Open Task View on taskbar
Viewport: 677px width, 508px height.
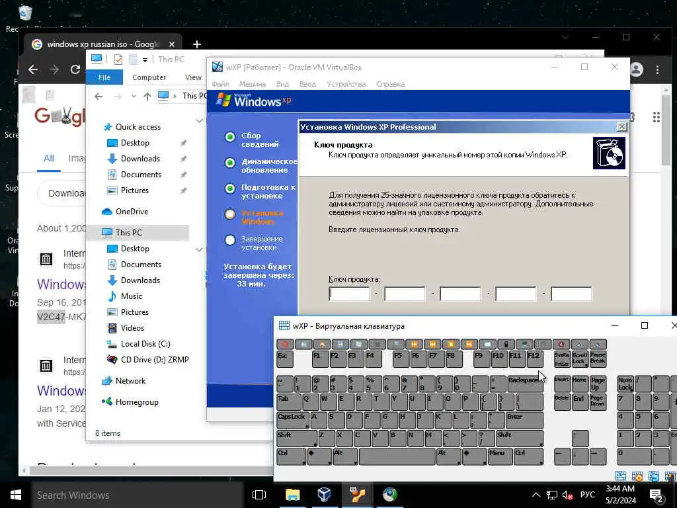(259, 495)
